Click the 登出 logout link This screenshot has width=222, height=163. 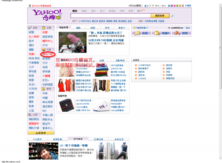click(x=188, y=28)
